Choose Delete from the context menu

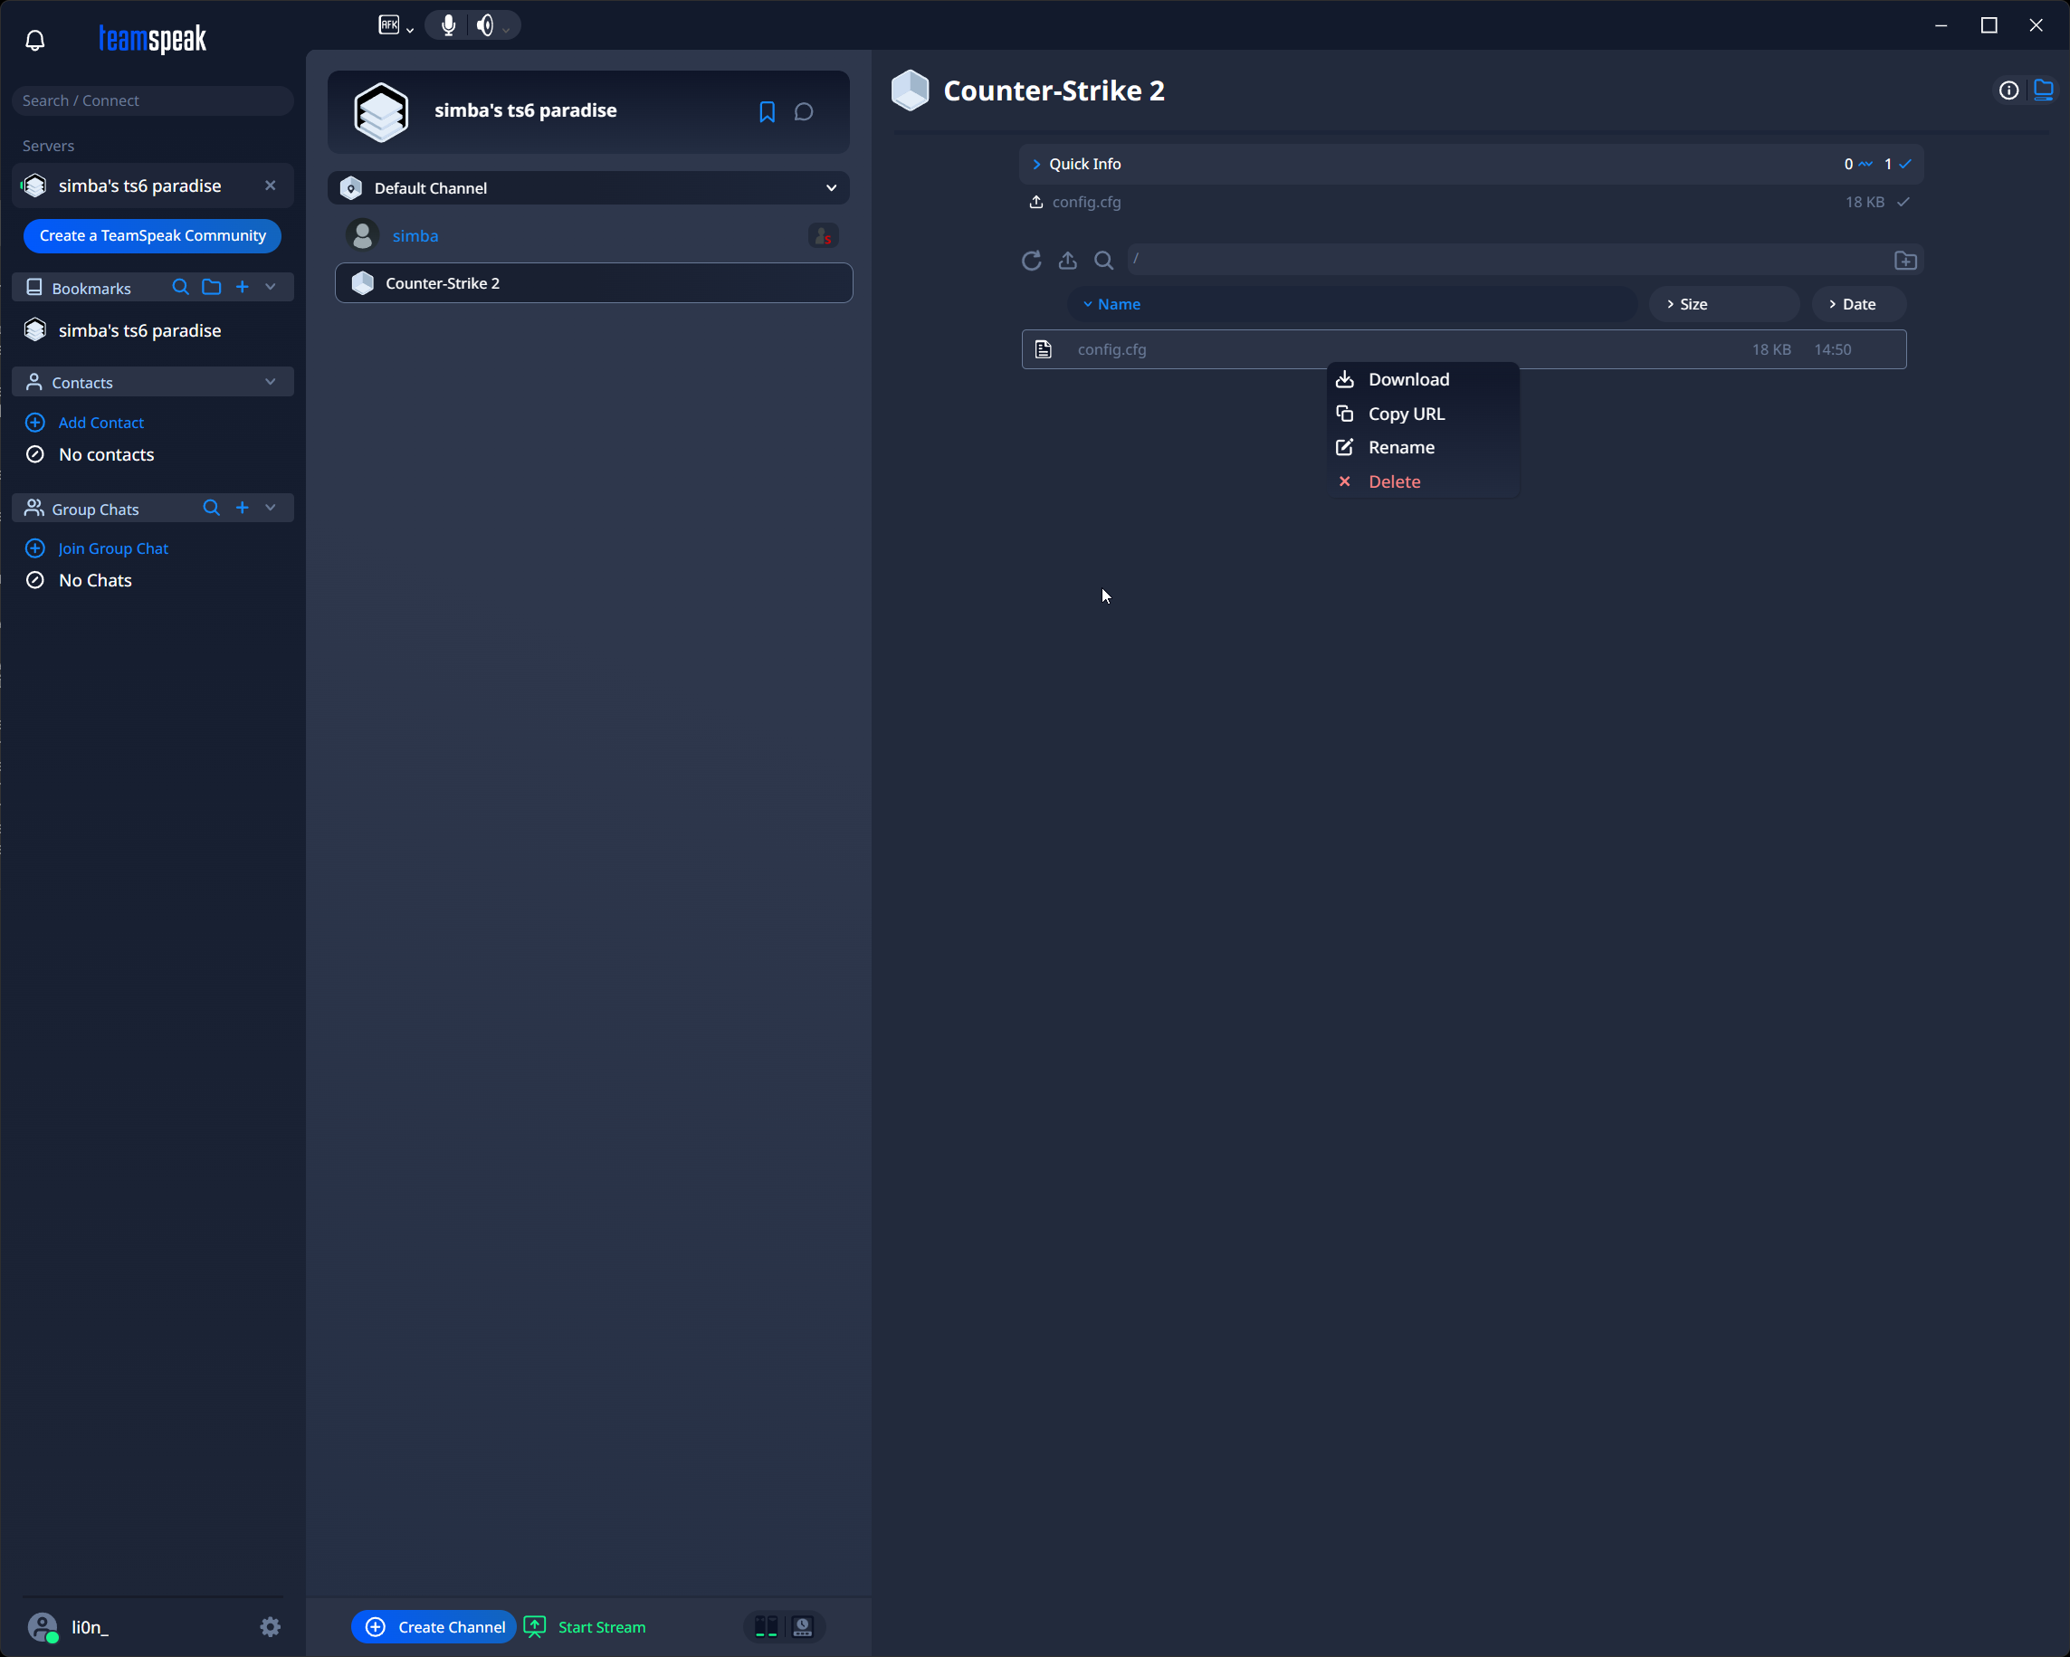1423,482
